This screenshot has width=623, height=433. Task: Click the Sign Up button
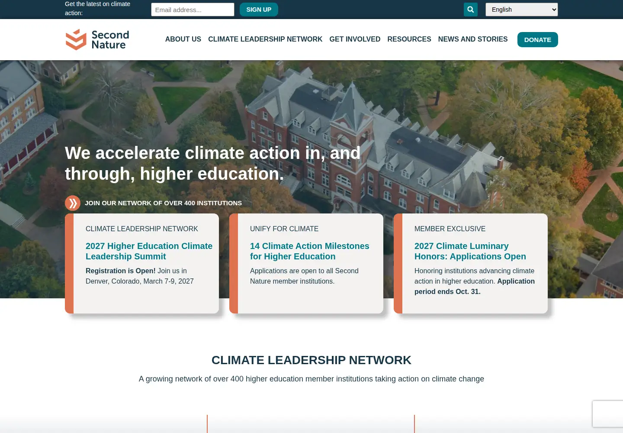(x=259, y=10)
